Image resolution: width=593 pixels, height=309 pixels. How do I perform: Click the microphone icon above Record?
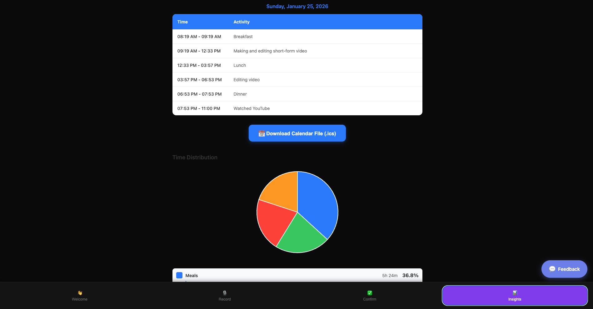tap(225, 292)
